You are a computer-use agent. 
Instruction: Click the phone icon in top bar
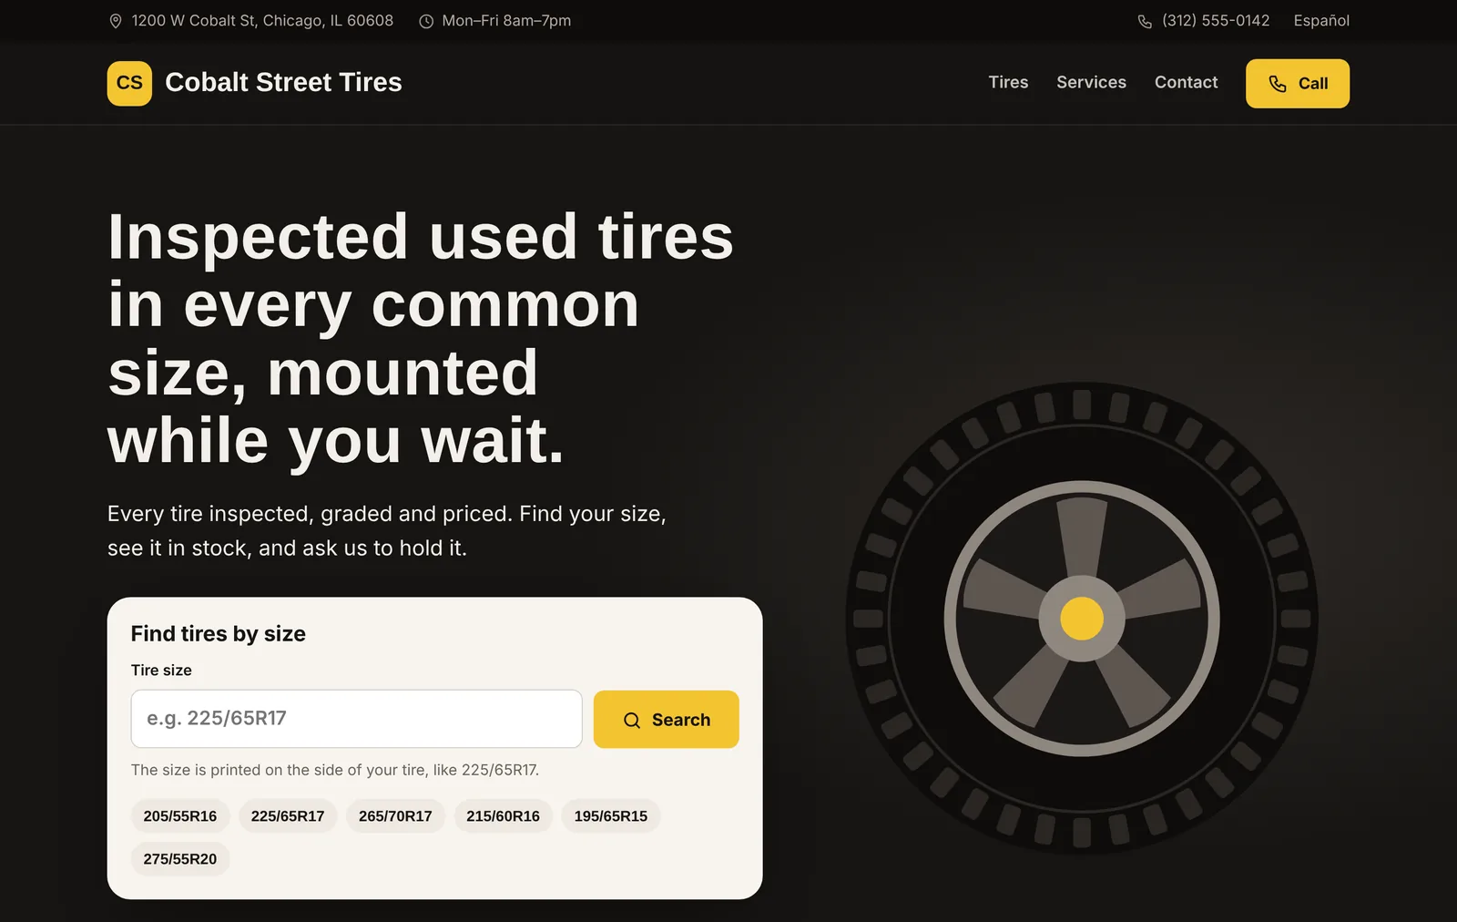1145,21
